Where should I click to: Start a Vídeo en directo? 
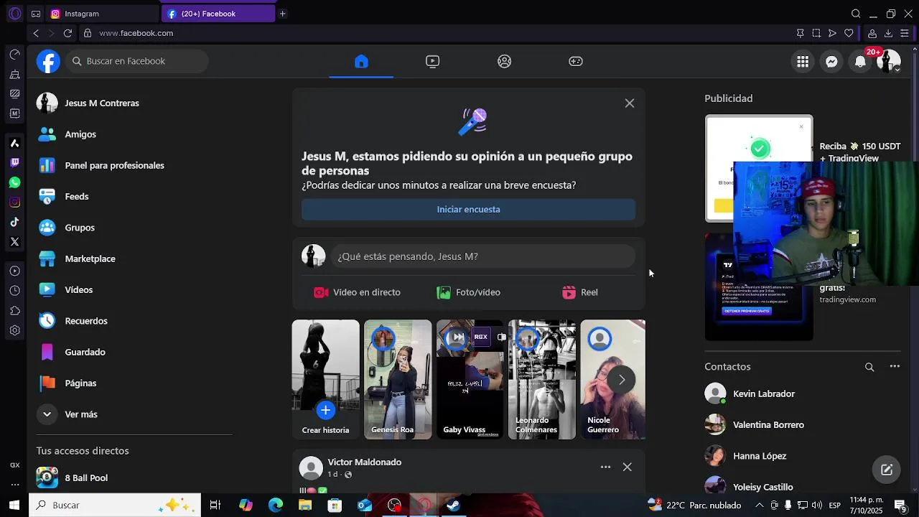(357, 292)
